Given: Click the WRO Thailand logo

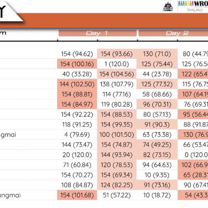Looking at the screenshot, I should [193, 6].
